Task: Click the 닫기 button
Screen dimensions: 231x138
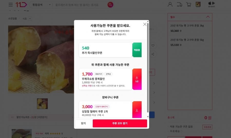Action: point(83,123)
